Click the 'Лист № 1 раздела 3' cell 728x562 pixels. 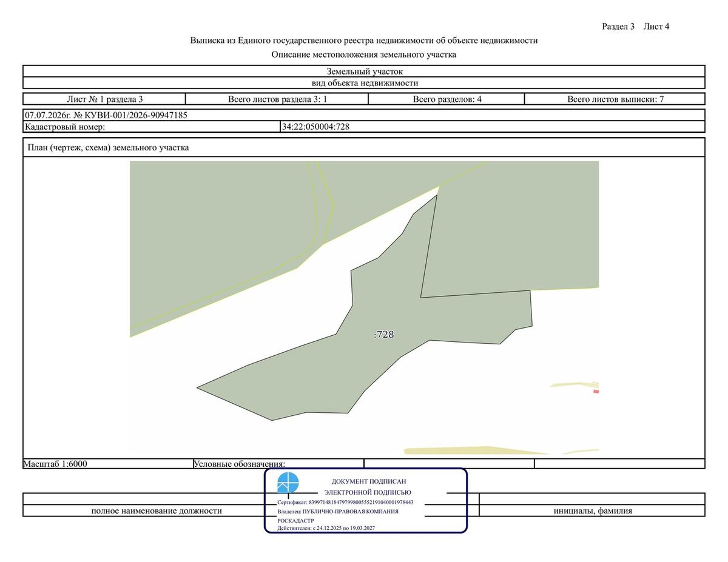click(x=104, y=99)
